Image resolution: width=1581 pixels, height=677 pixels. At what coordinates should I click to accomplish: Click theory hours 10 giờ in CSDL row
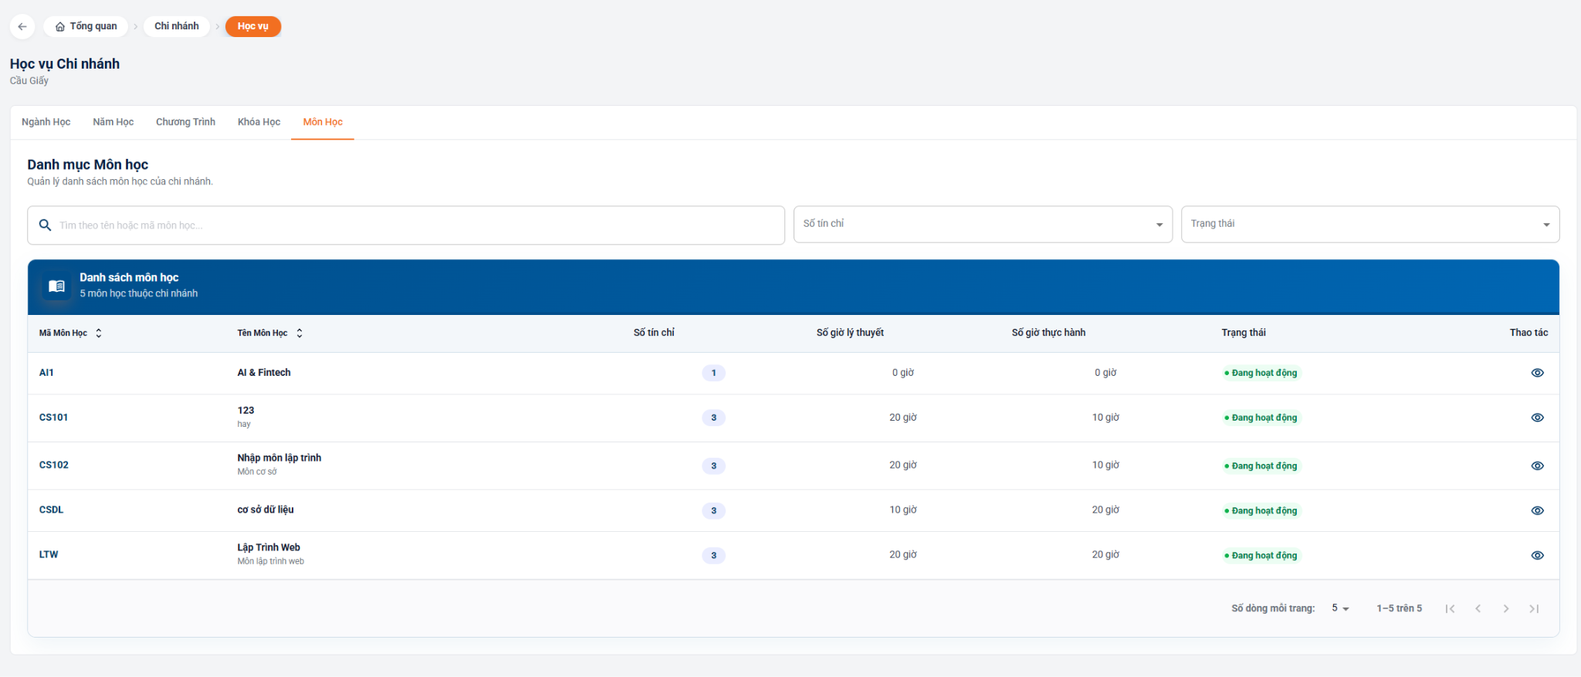click(x=903, y=510)
